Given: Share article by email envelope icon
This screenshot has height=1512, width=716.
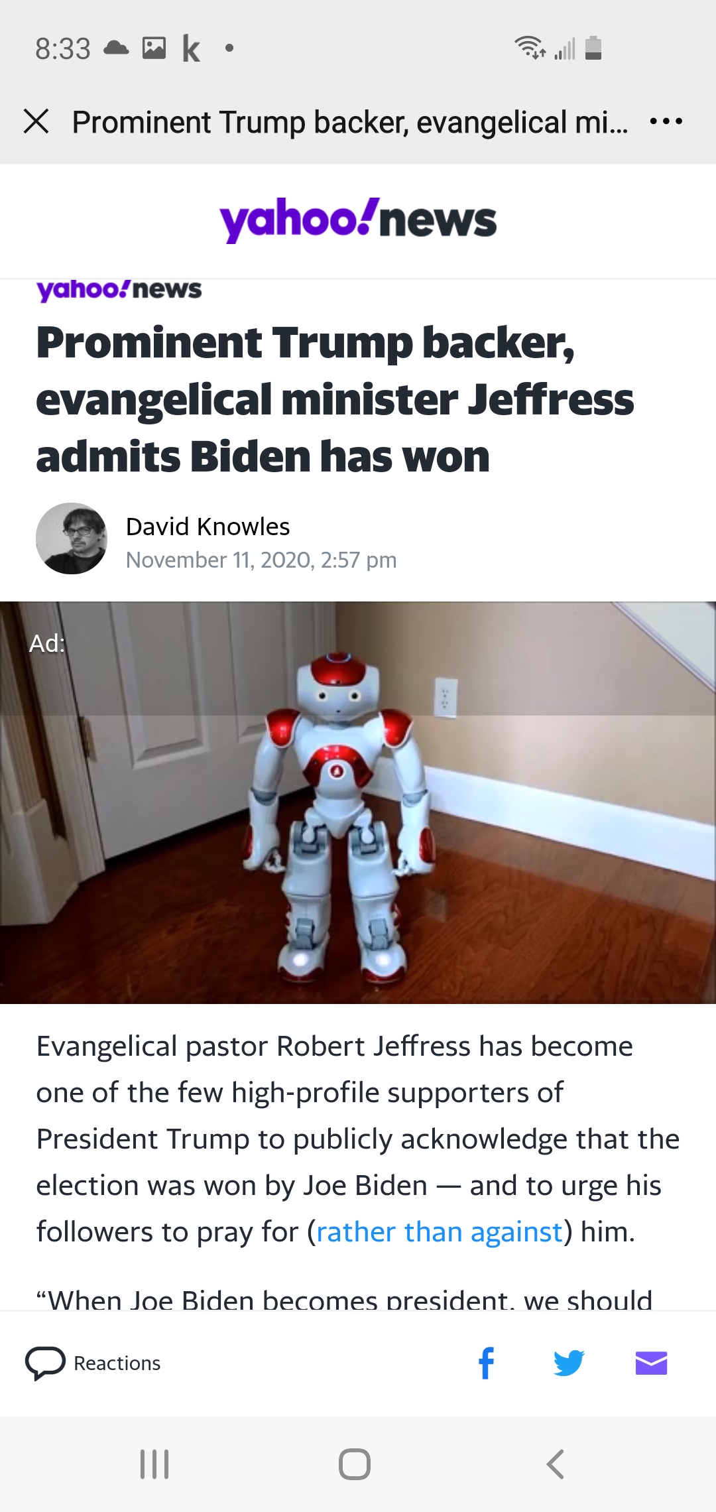Looking at the screenshot, I should pos(651,1363).
